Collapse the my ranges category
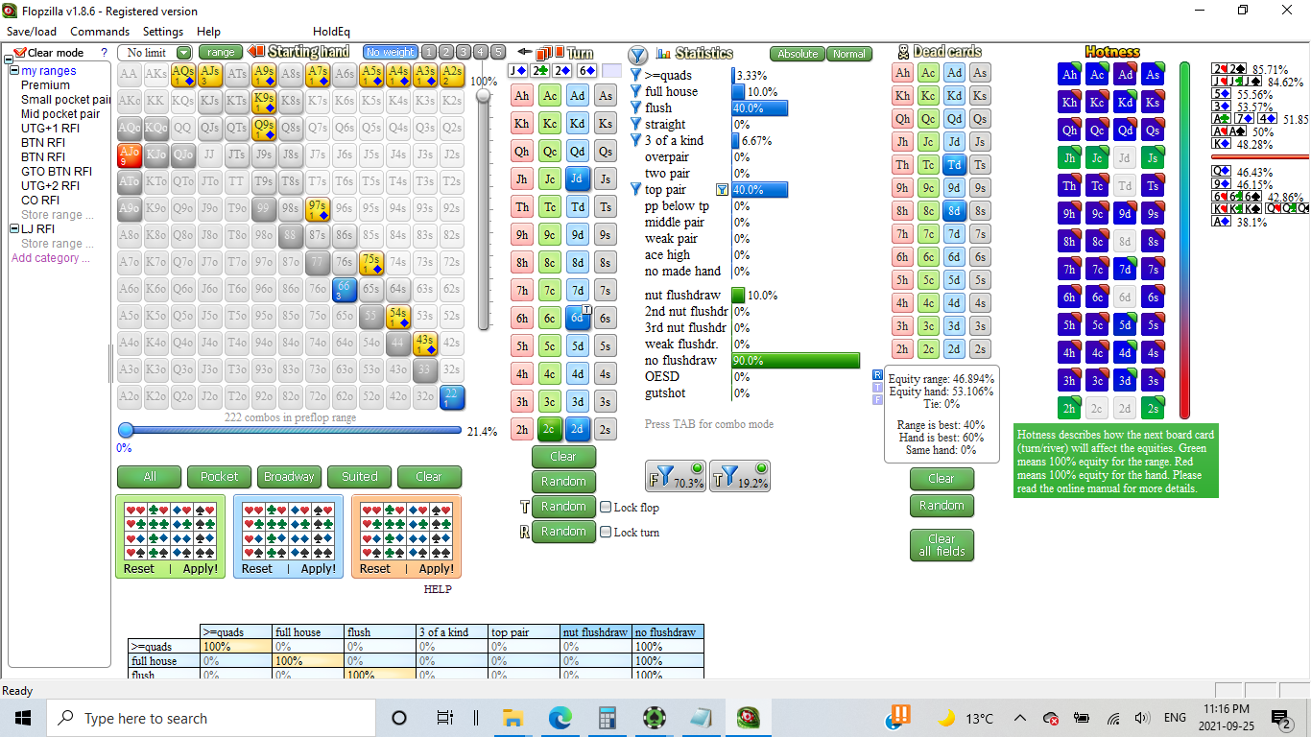Screen dimensions: 1311x737 coord(14,71)
